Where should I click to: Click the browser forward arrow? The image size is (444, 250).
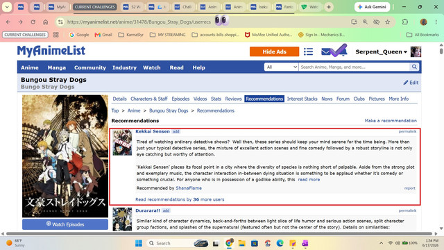pos(20,22)
